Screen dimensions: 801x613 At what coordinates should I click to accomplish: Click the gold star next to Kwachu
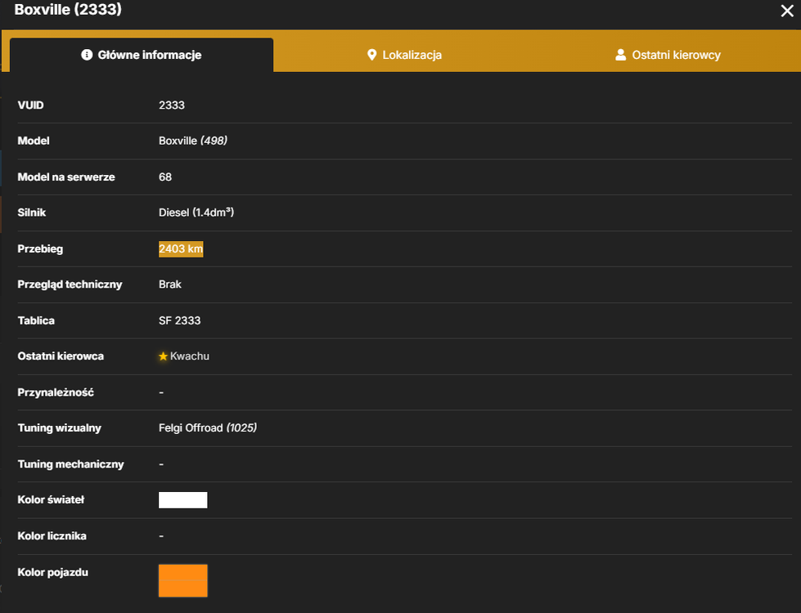pos(163,356)
